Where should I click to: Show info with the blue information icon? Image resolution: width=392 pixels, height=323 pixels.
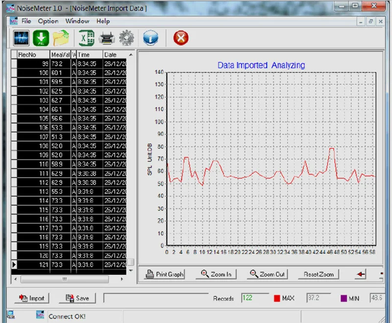[x=150, y=38]
